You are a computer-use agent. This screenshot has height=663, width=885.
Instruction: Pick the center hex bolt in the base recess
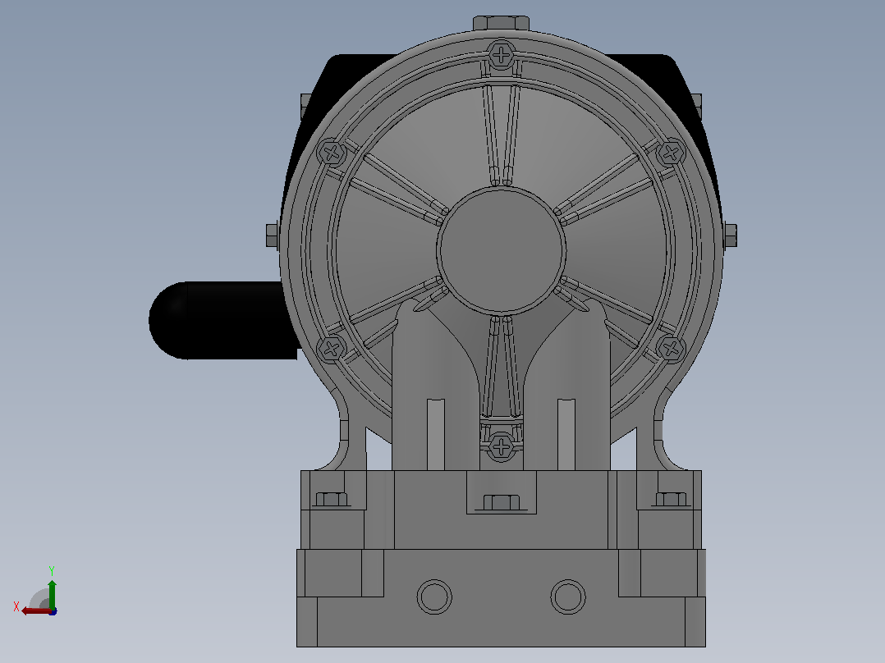[x=501, y=503]
